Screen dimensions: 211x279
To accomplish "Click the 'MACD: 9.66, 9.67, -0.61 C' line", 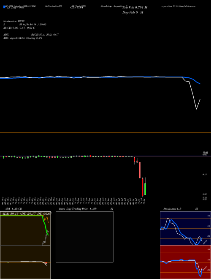I will [19, 28].
